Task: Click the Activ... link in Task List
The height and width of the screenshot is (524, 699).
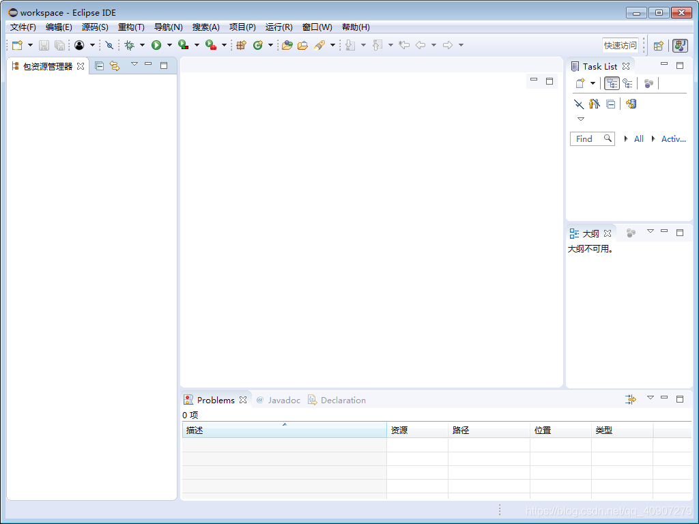Action: 673,139
